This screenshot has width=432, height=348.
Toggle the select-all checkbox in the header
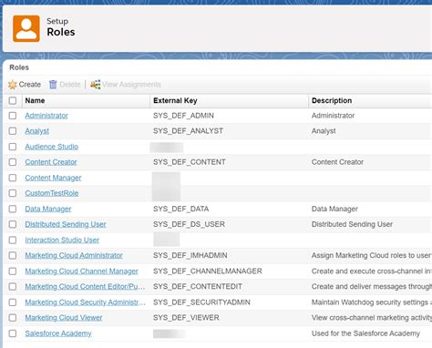pyautogui.click(x=13, y=100)
